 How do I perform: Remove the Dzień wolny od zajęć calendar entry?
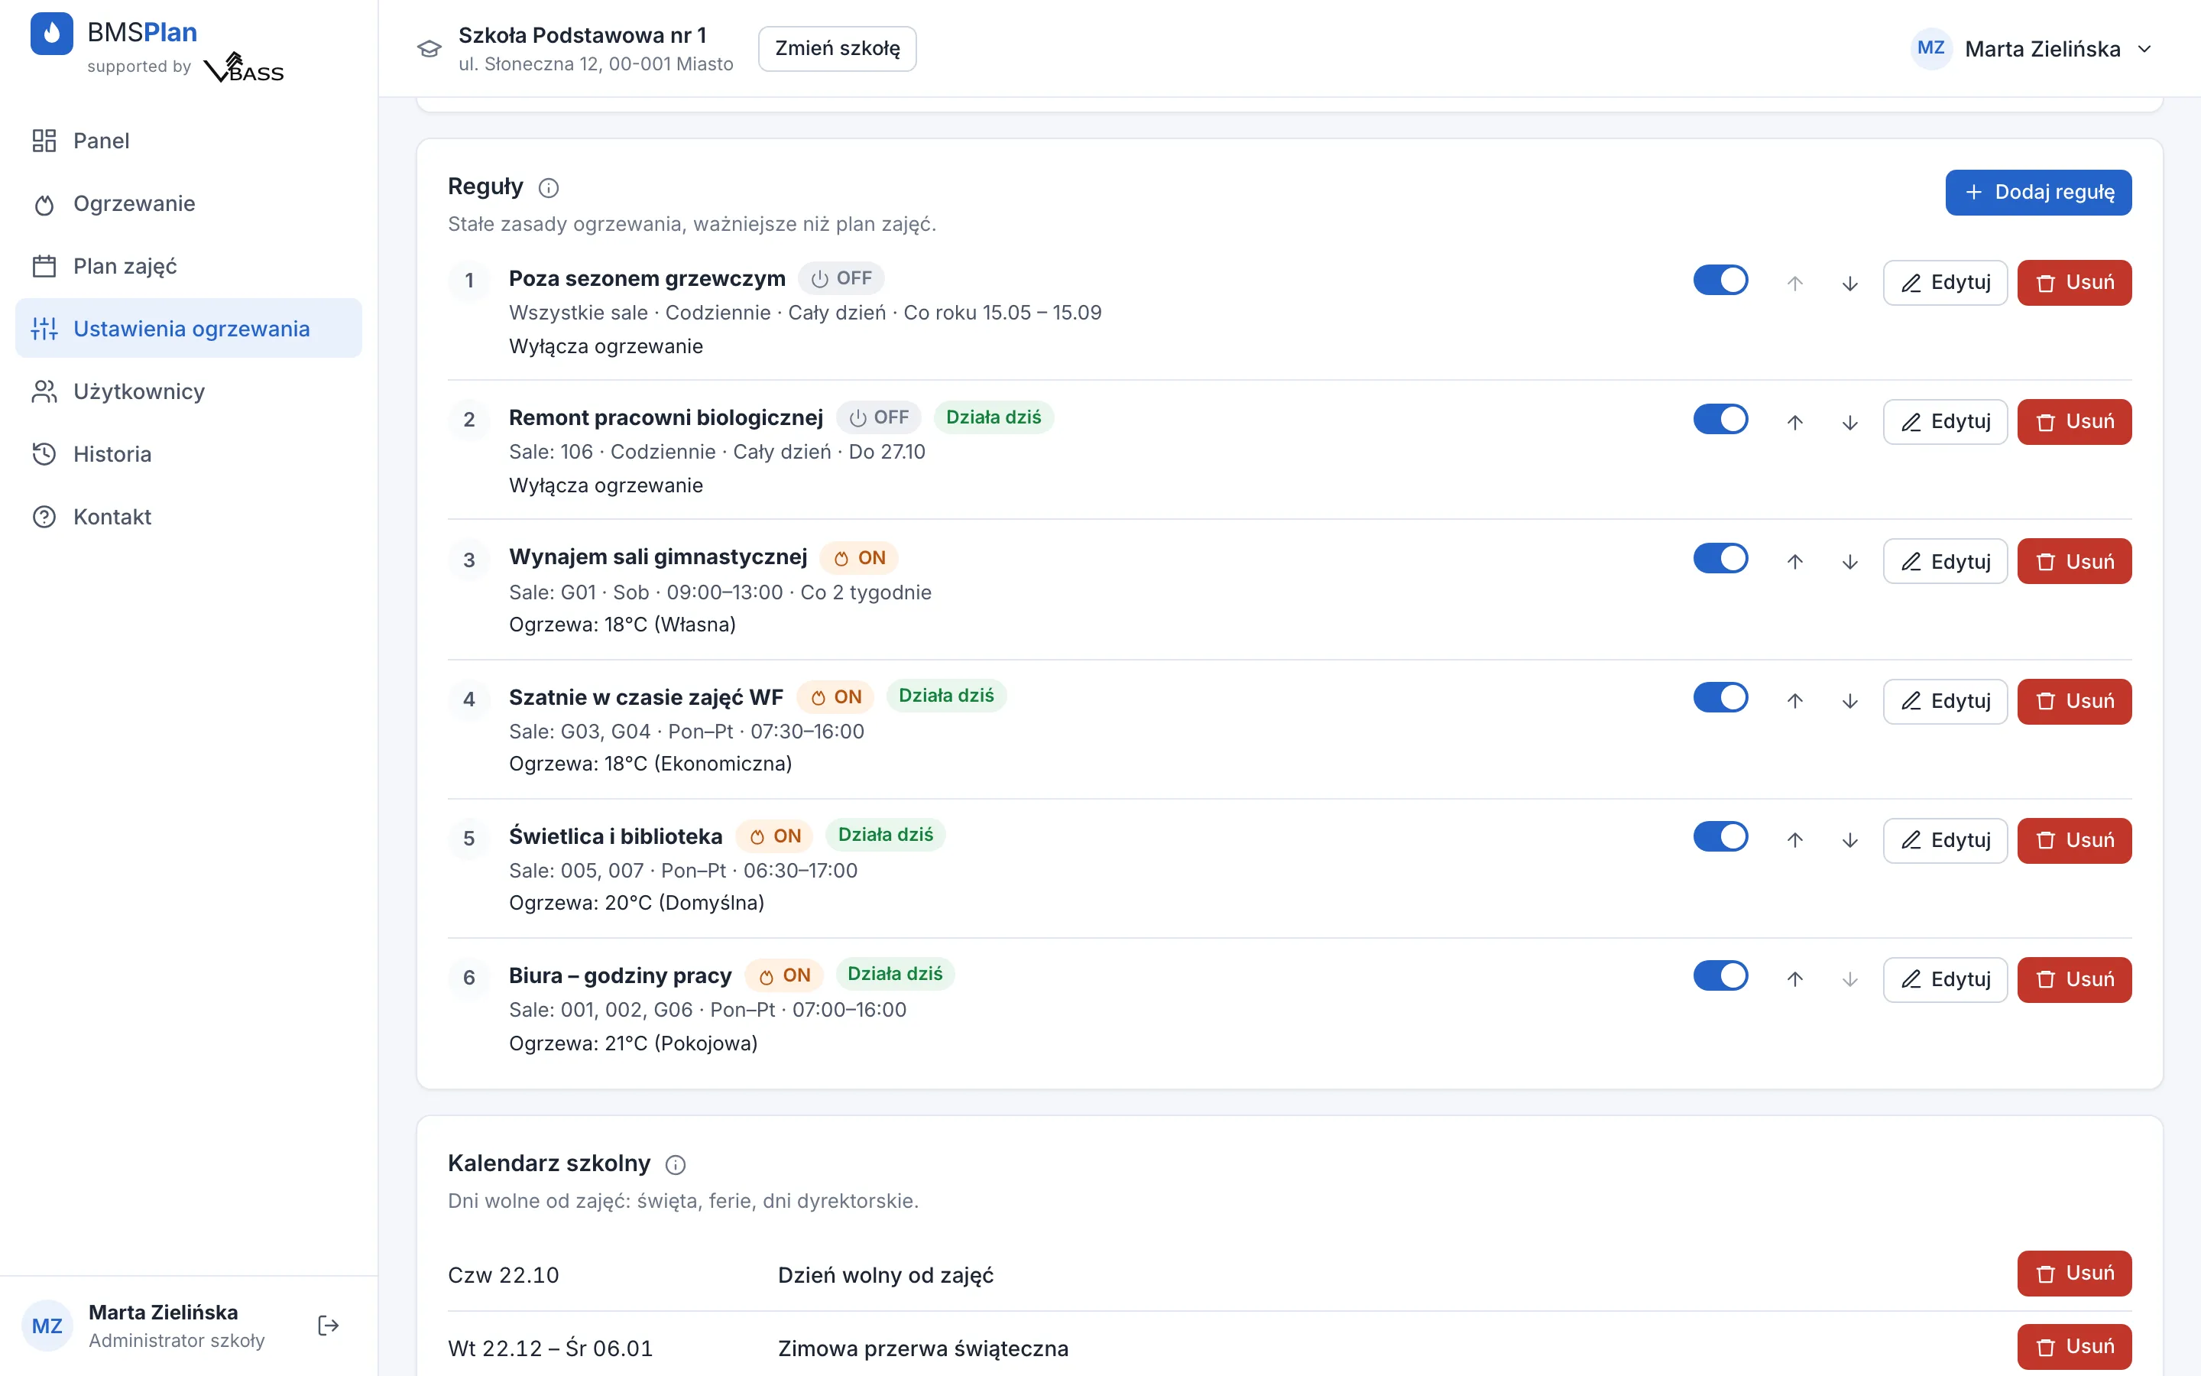pos(2073,1273)
